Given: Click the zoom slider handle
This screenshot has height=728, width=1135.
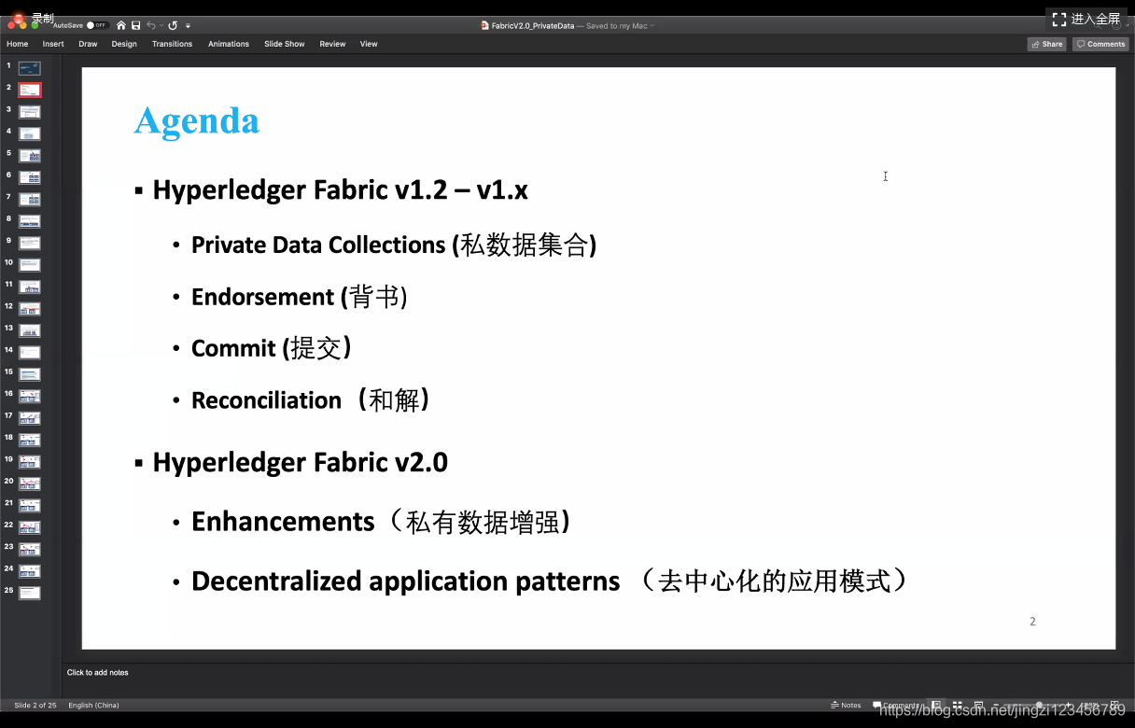Looking at the screenshot, I should click(x=1039, y=705).
